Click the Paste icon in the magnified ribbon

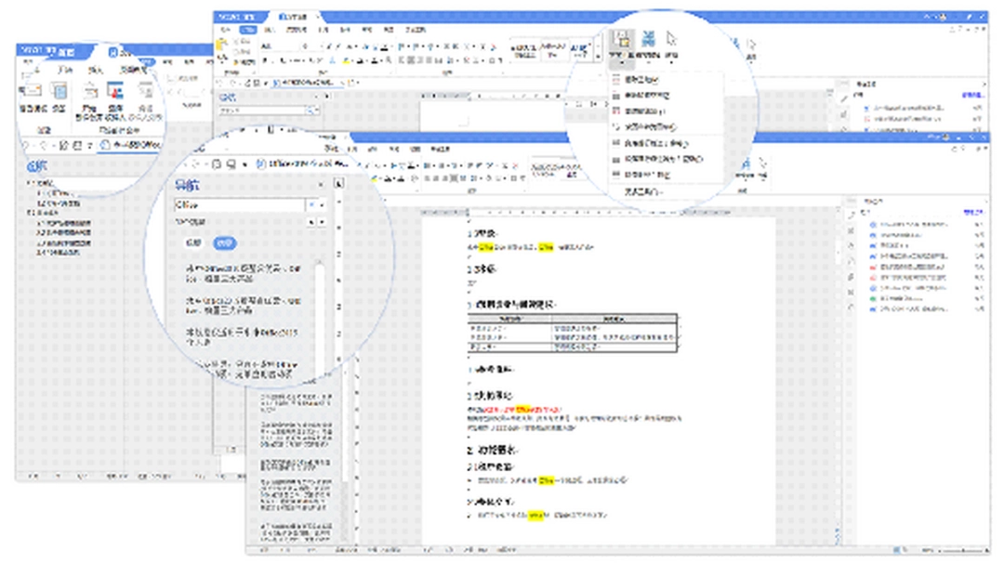pyautogui.click(x=620, y=38)
